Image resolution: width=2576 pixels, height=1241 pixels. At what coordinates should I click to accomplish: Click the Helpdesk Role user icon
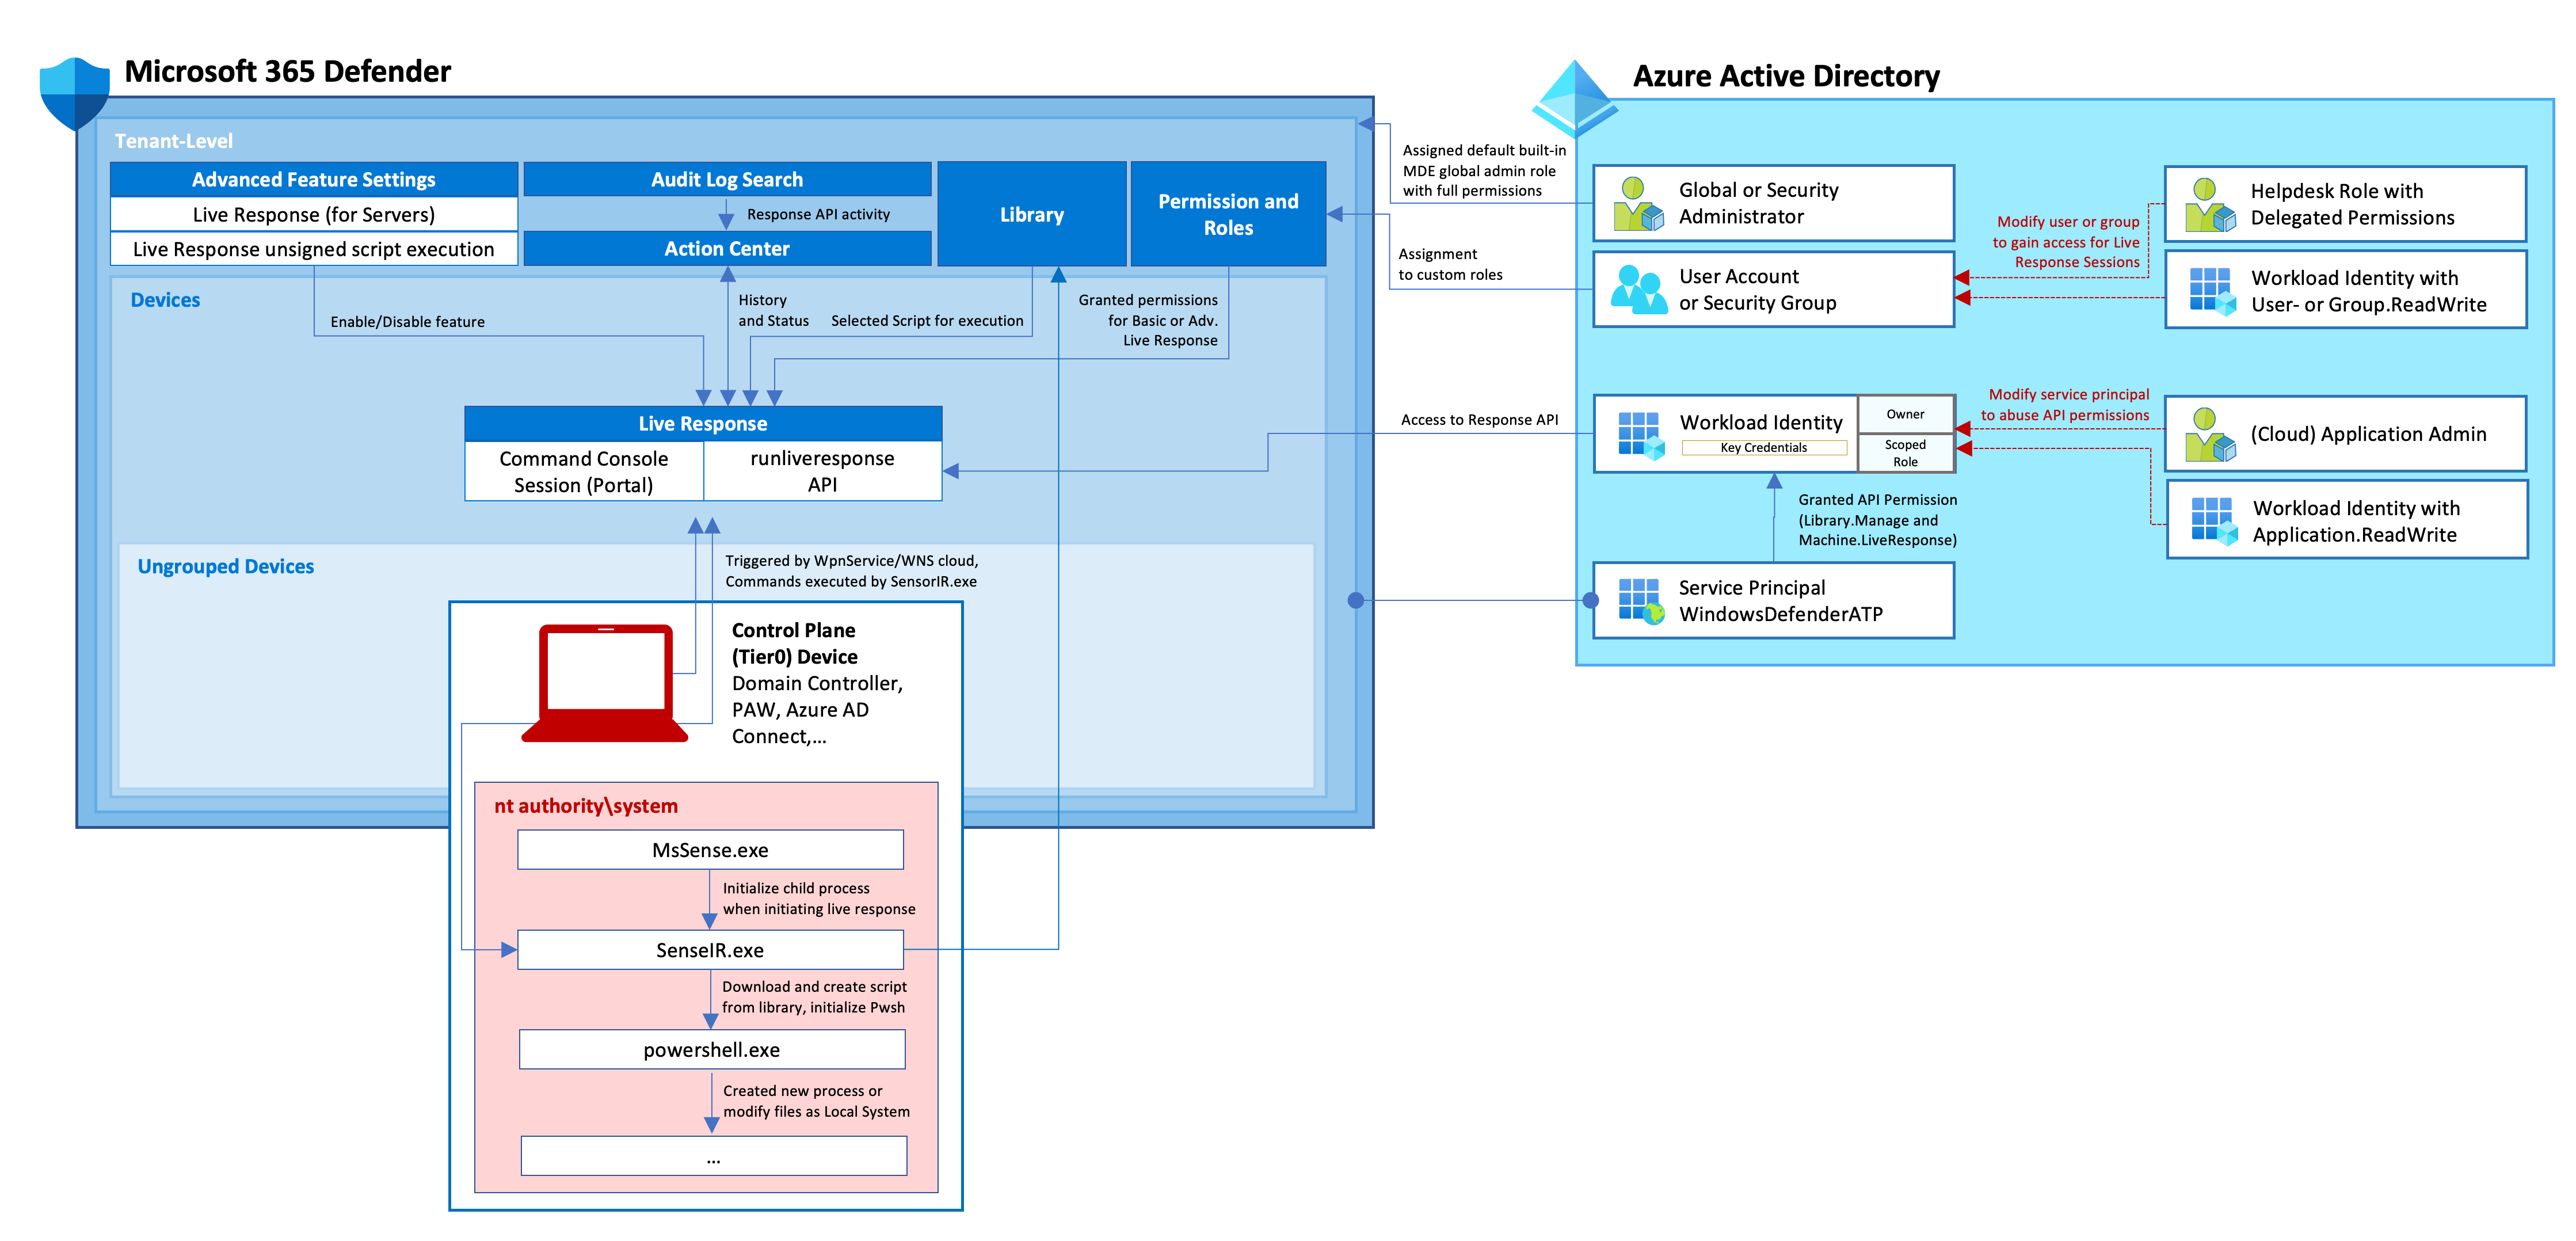2210,205
